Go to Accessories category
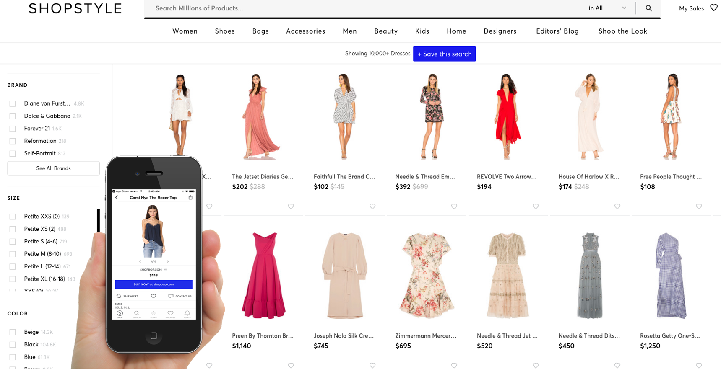The width and height of the screenshot is (721, 369). coord(305,31)
